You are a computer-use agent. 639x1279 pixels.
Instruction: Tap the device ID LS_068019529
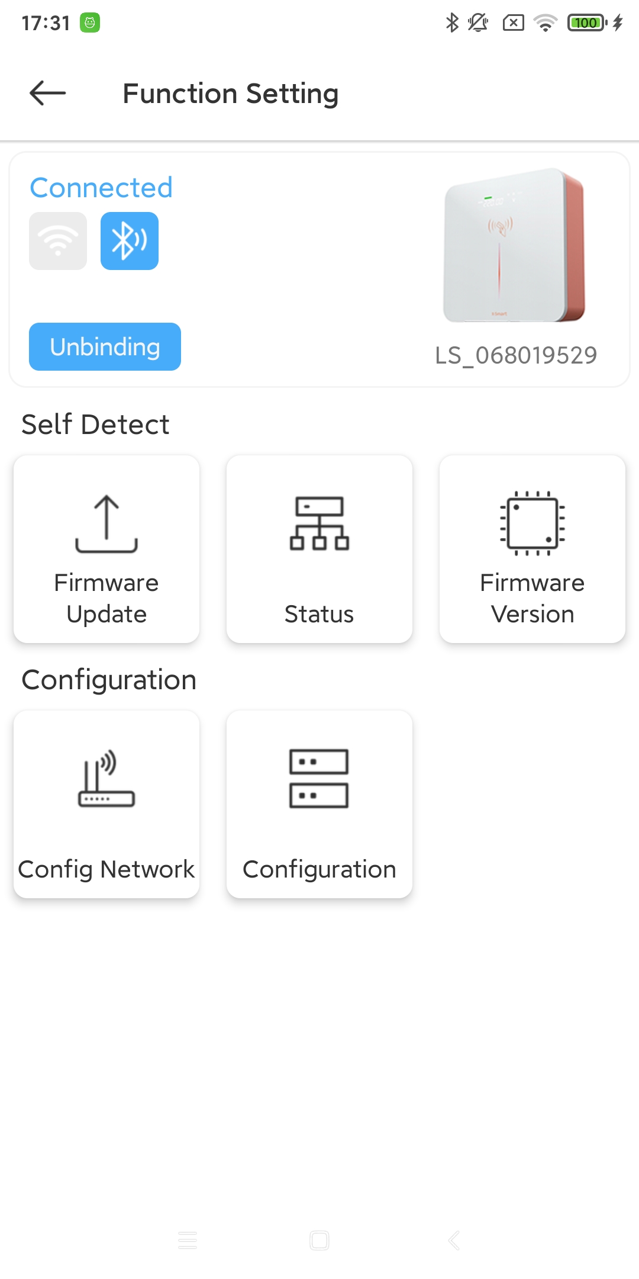(x=516, y=355)
